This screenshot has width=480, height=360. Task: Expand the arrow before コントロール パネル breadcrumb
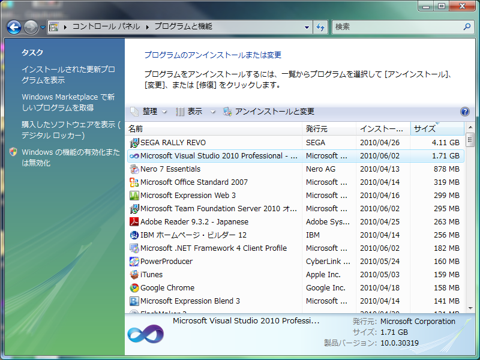(65, 27)
